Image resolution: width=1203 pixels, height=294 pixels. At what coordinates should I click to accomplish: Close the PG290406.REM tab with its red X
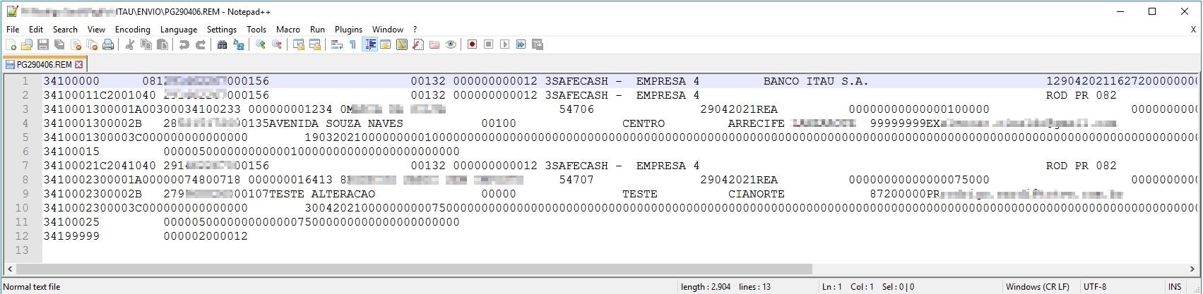(x=79, y=64)
